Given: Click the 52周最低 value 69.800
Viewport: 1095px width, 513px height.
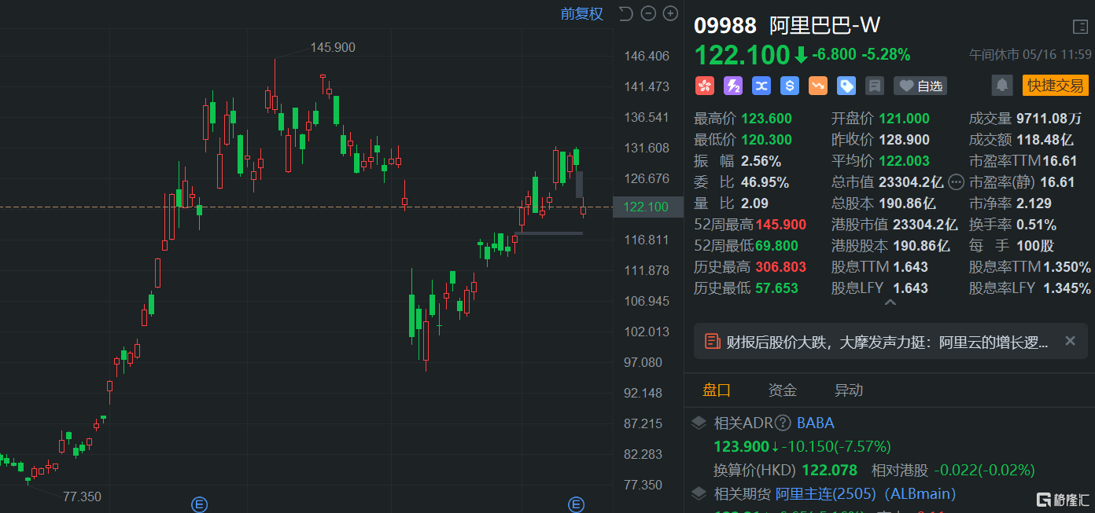Looking at the screenshot, I should click(776, 246).
